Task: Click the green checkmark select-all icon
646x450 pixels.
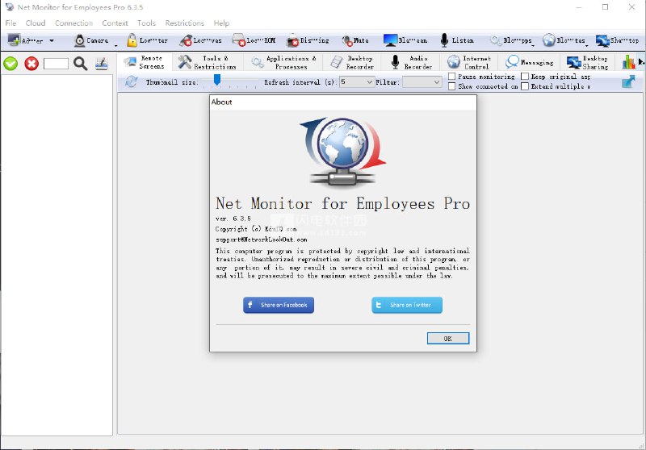Action: [x=10, y=64]
